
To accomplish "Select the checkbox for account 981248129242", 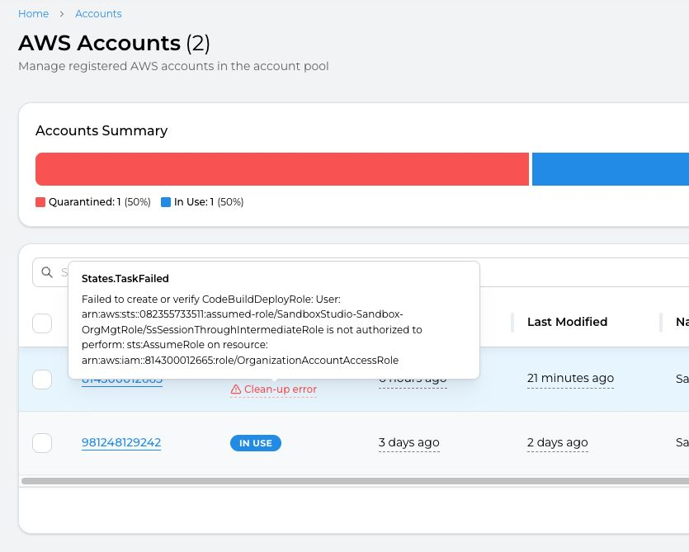I will 42,443.
